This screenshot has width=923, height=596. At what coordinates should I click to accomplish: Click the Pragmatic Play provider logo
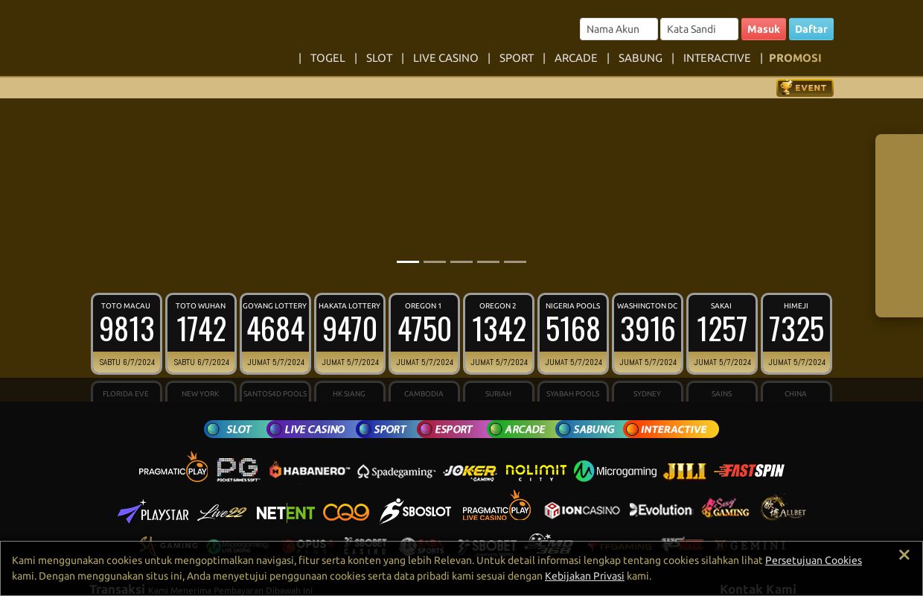[173, 467]
